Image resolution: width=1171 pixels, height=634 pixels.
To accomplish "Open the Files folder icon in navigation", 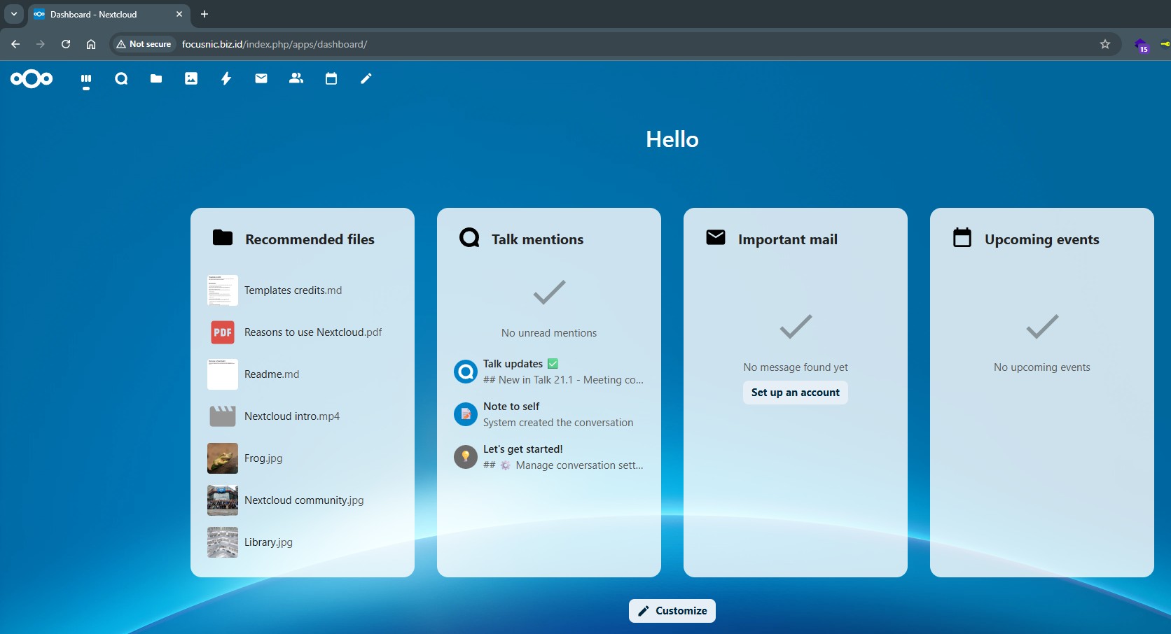I will click(156, 79).
